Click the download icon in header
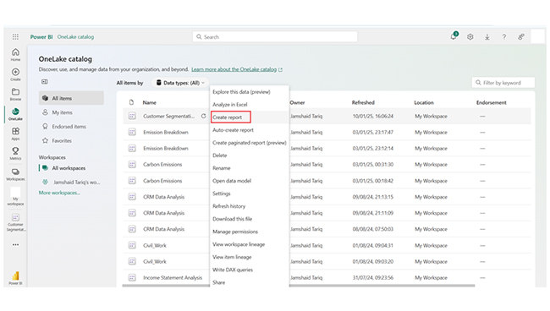This screenshot has width=550, height=311. coord(487,36)
